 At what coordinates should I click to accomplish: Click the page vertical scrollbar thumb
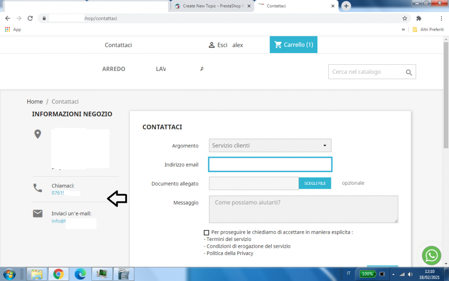(x=446, y=95)
